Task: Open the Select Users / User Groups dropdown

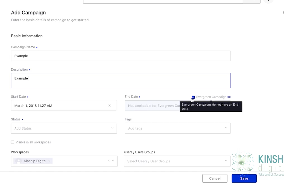Action: pos(177,161)
